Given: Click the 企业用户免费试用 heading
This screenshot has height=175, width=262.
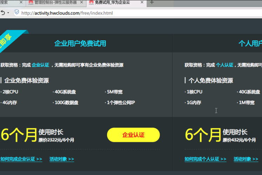Looking at the screenshot, I should click(80, 43).
